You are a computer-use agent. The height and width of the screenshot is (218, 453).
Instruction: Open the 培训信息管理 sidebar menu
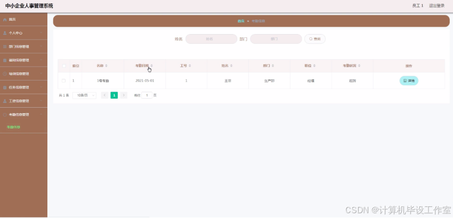coord(23,74)
